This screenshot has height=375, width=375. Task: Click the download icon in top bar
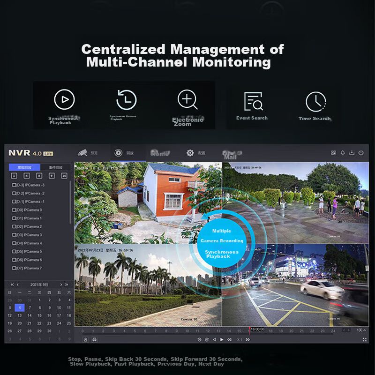352,153
